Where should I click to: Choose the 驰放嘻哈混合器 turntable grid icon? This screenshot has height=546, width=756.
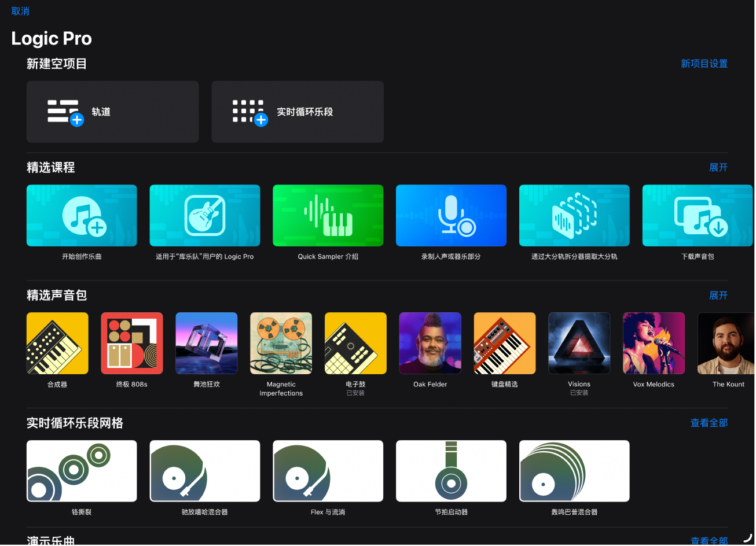(205, 471)
